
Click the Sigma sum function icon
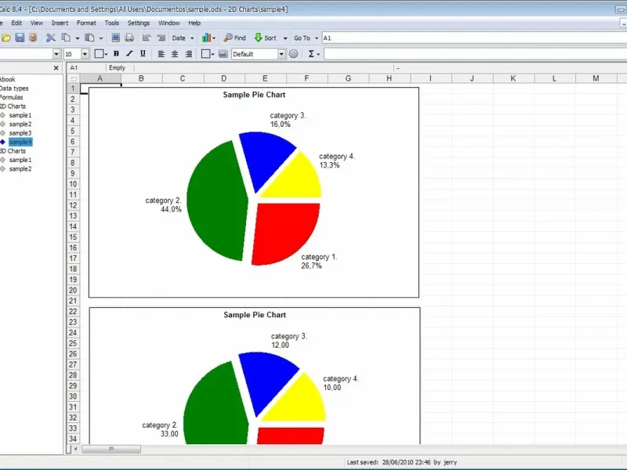pos(311,54)
